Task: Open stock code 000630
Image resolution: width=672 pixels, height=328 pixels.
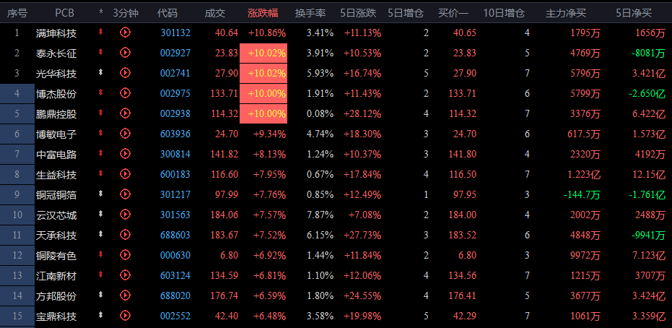Action: (175, 256)
